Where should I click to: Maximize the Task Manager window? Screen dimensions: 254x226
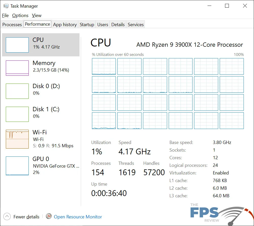coord(227,6)
